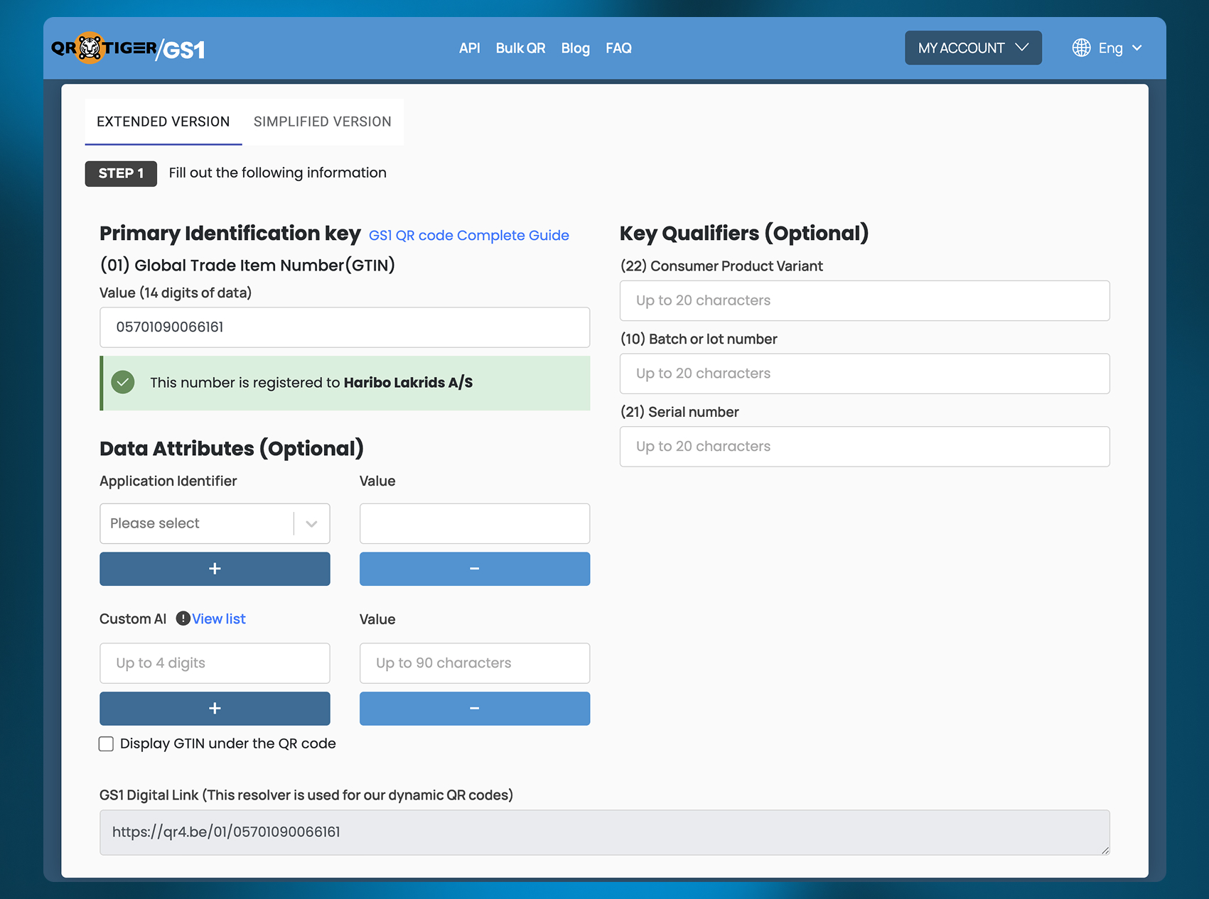Click the QR Tiger GS1 logo
The image size is (1209, 899).
tap(128, 48)
